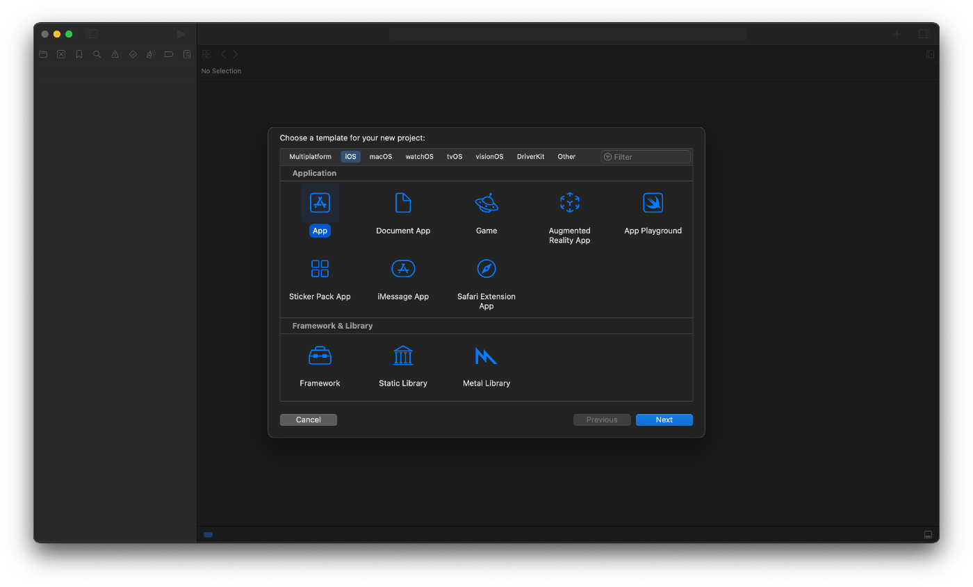Select the App template icon
973x587 pixels.
(320, 203)
